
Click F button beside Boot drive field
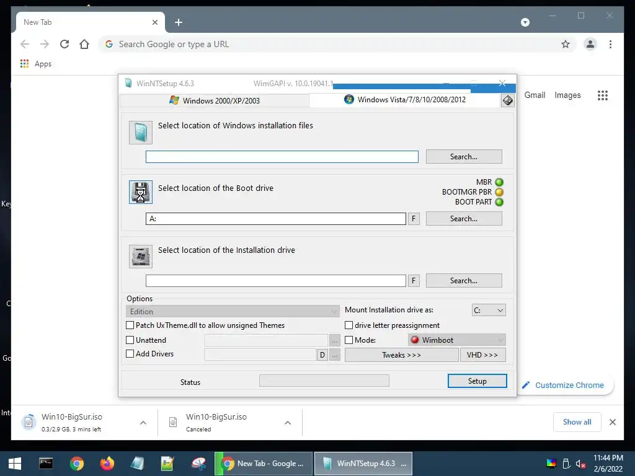(x=414, y=219)
